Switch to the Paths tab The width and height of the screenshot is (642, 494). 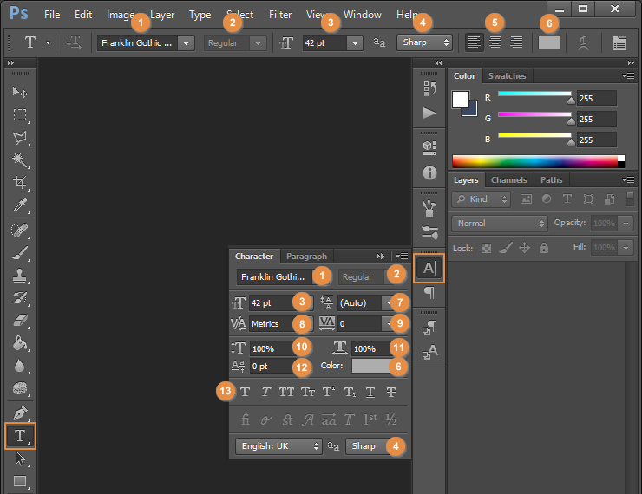tap(551, 180)
